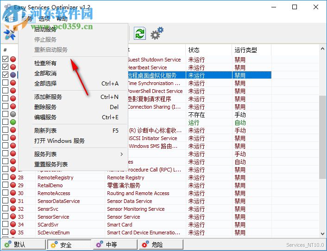Click the green status circle in running row

click(13, 122)
